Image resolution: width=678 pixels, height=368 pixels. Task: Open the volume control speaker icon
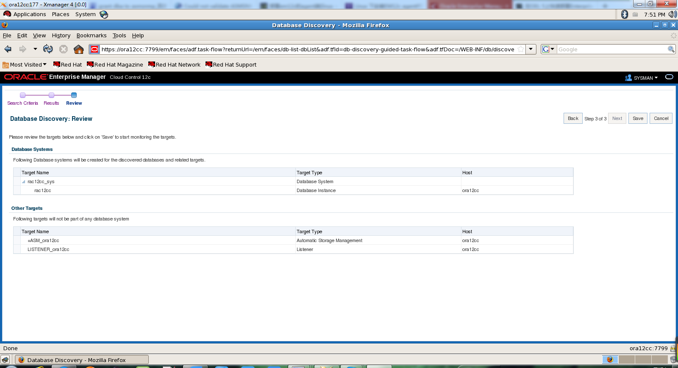pyautogui.click(x=672, y=14)
